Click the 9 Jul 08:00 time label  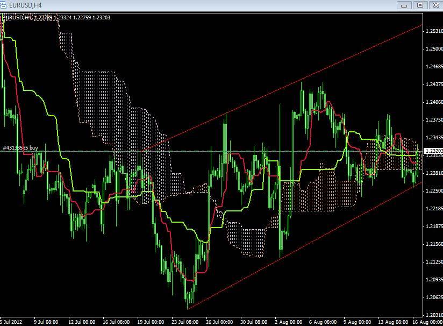point(46,322)
